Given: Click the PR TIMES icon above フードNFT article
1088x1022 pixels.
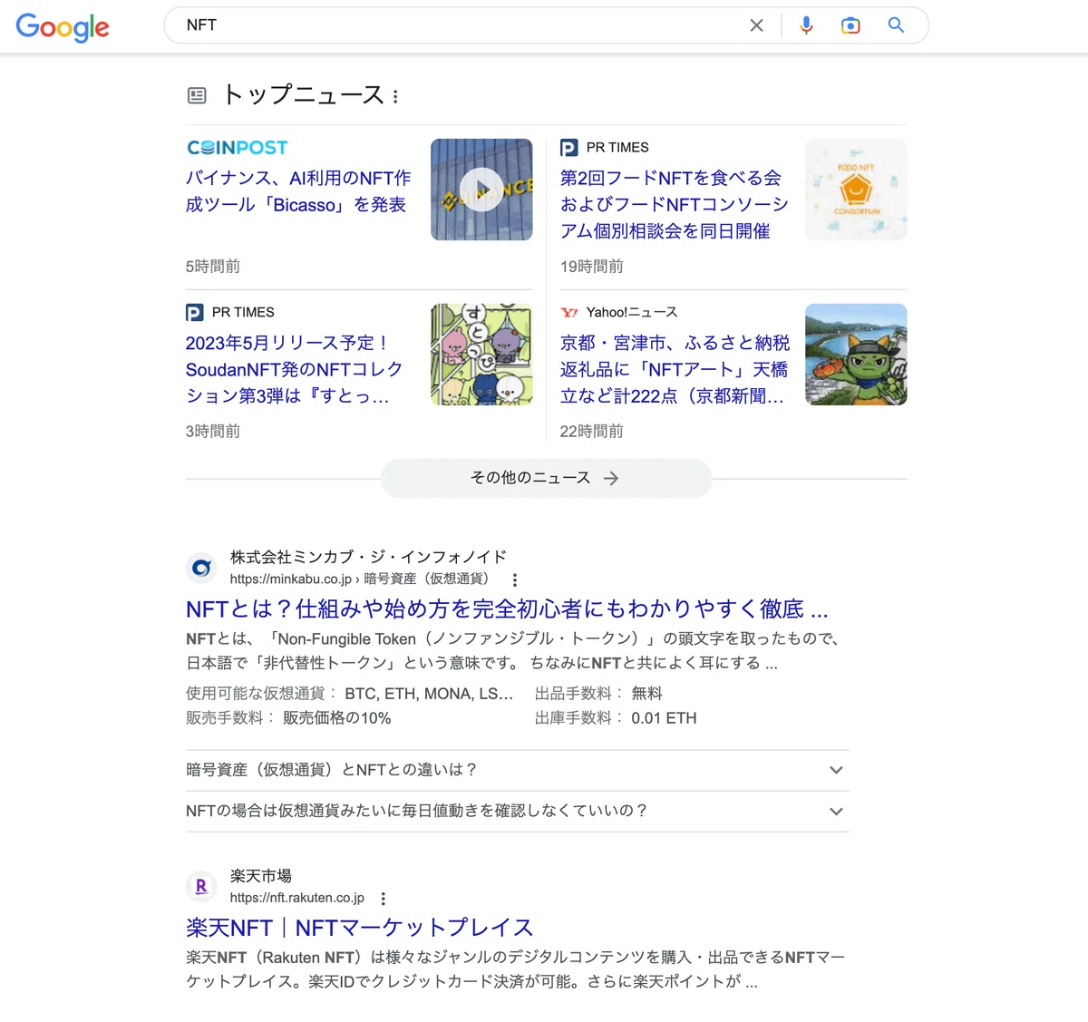Looking at the screenshot, I should click(568, 148).
